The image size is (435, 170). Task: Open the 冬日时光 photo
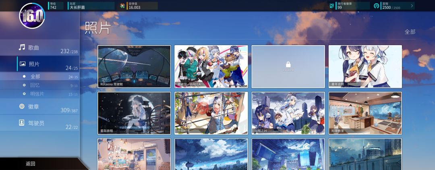tap(211, 113)
